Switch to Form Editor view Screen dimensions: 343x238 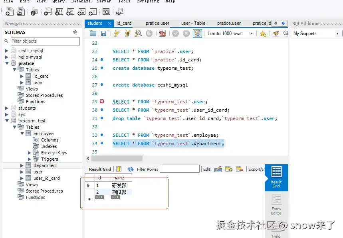tap(276, 205)
